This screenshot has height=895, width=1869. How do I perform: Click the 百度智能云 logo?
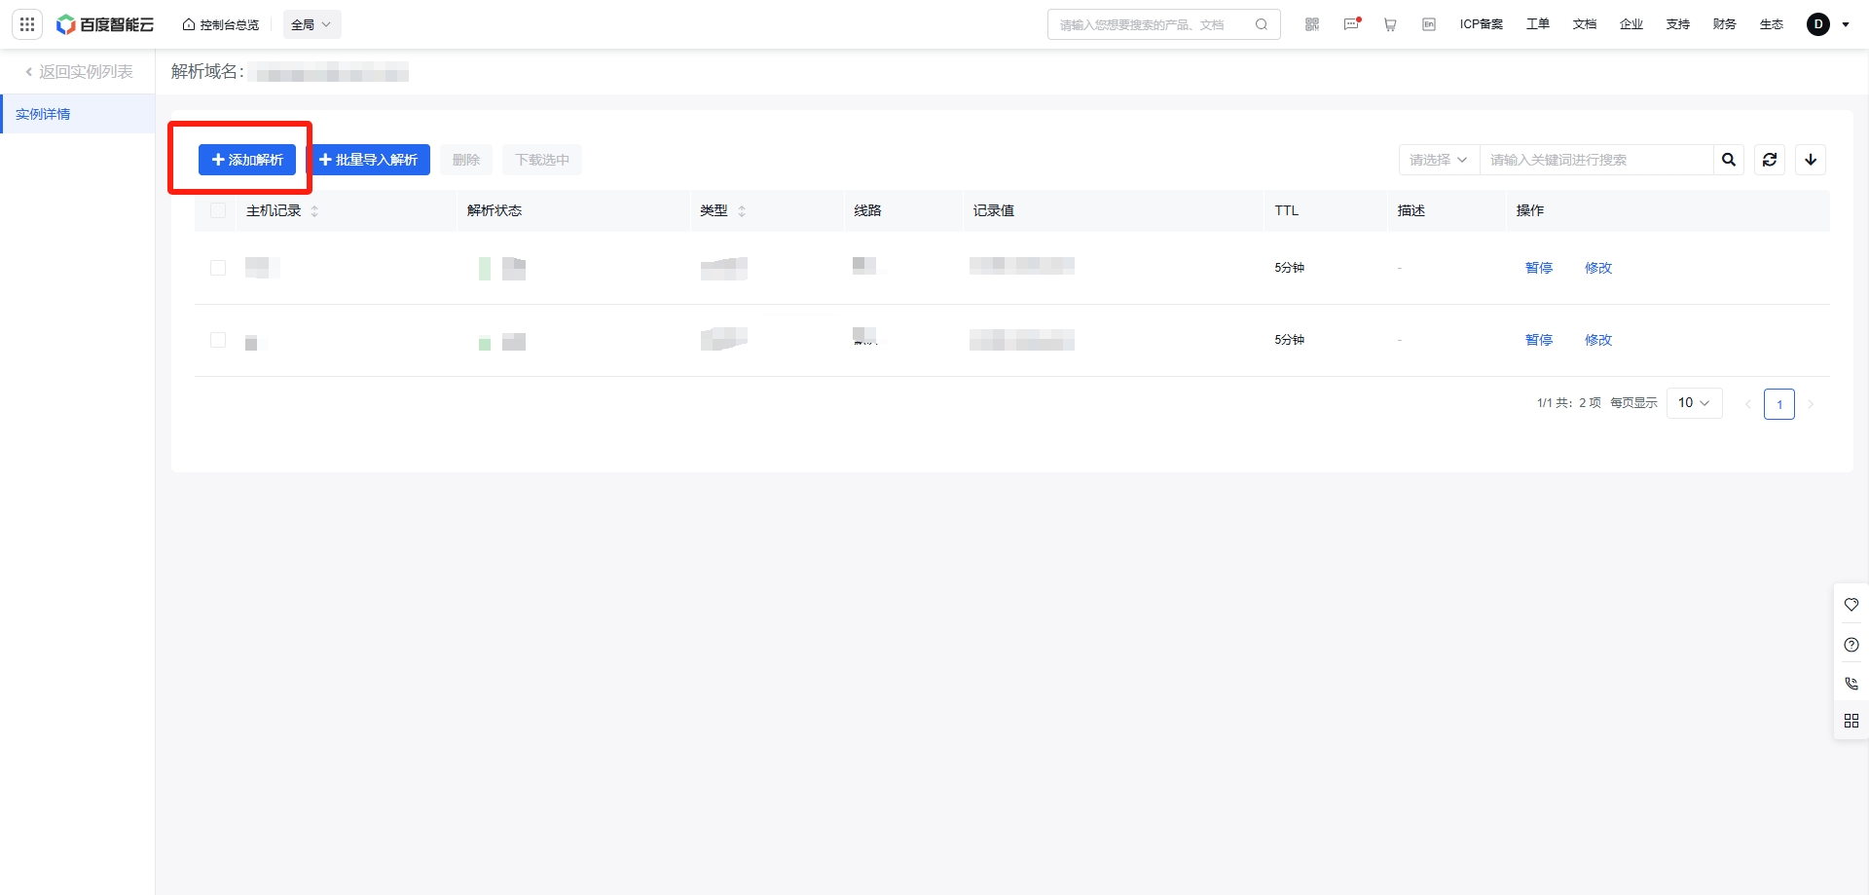click(x=105, y=24)
